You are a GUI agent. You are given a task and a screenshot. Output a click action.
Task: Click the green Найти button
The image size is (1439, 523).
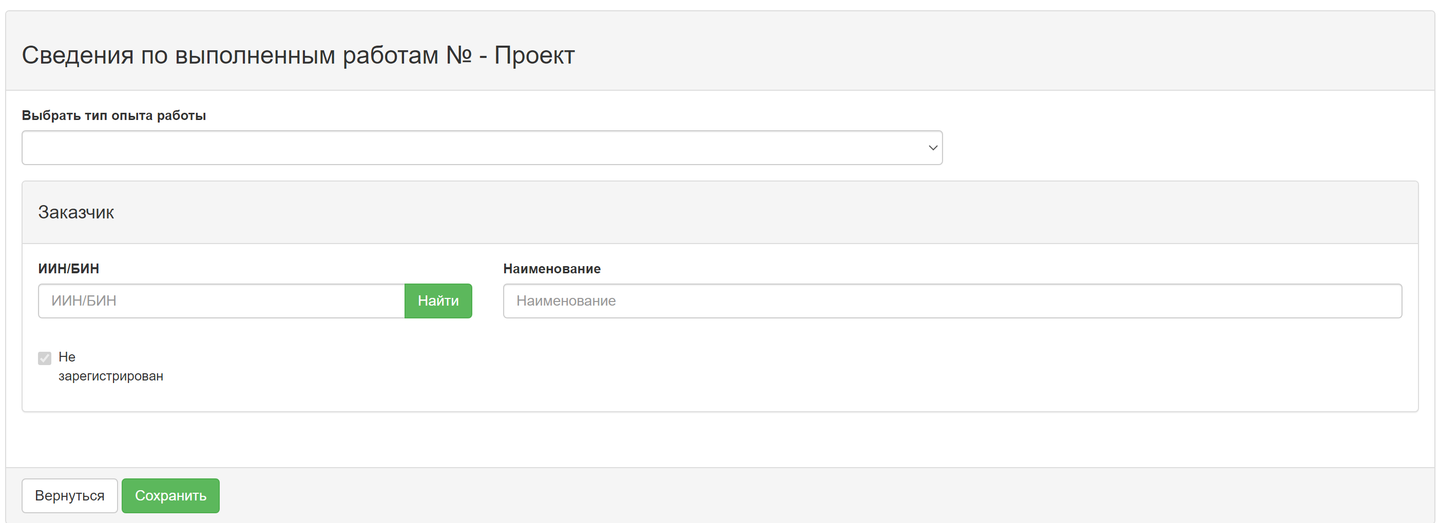pyautogui.click(x=438, y=301)
